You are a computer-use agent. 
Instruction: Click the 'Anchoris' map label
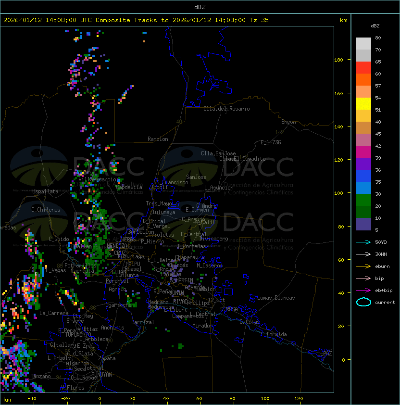click(x=112, y=328)
